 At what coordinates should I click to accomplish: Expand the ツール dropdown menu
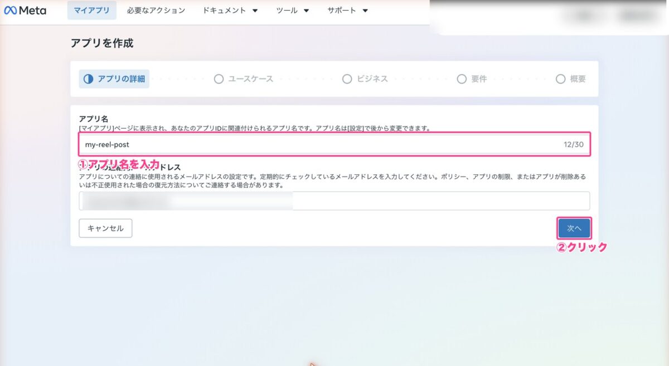(x=293, y=10)
